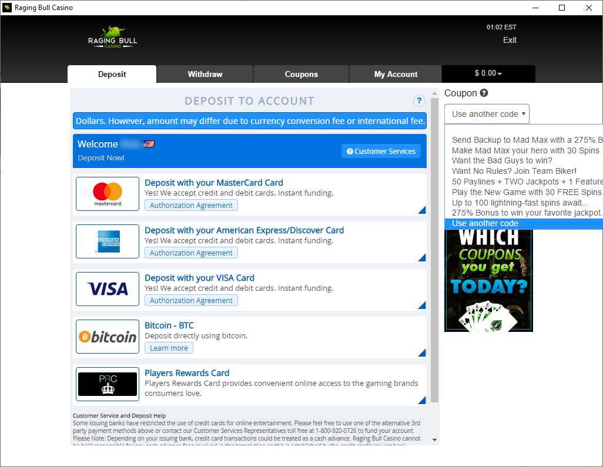
Task: Click the 'Which Coupons you get Today?' banner
Action: click(x=488, y=280)
